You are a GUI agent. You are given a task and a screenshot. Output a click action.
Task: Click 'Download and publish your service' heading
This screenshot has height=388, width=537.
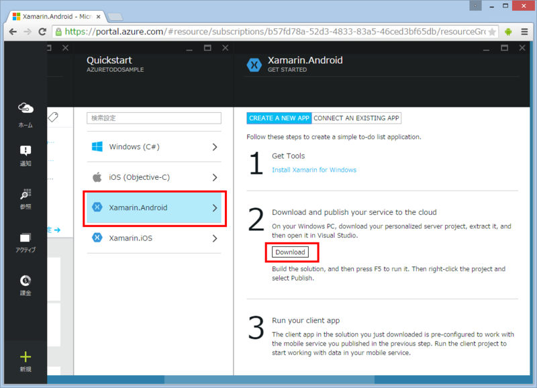[354, 212]
